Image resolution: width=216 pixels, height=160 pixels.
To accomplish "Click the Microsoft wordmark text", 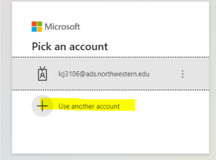I will click(62, 27).
